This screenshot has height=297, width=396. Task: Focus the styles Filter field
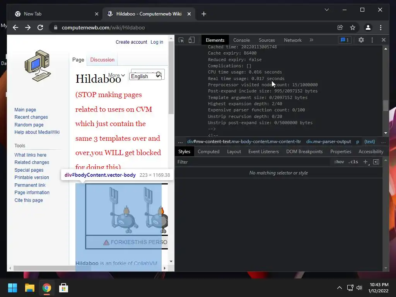point(253,162)
